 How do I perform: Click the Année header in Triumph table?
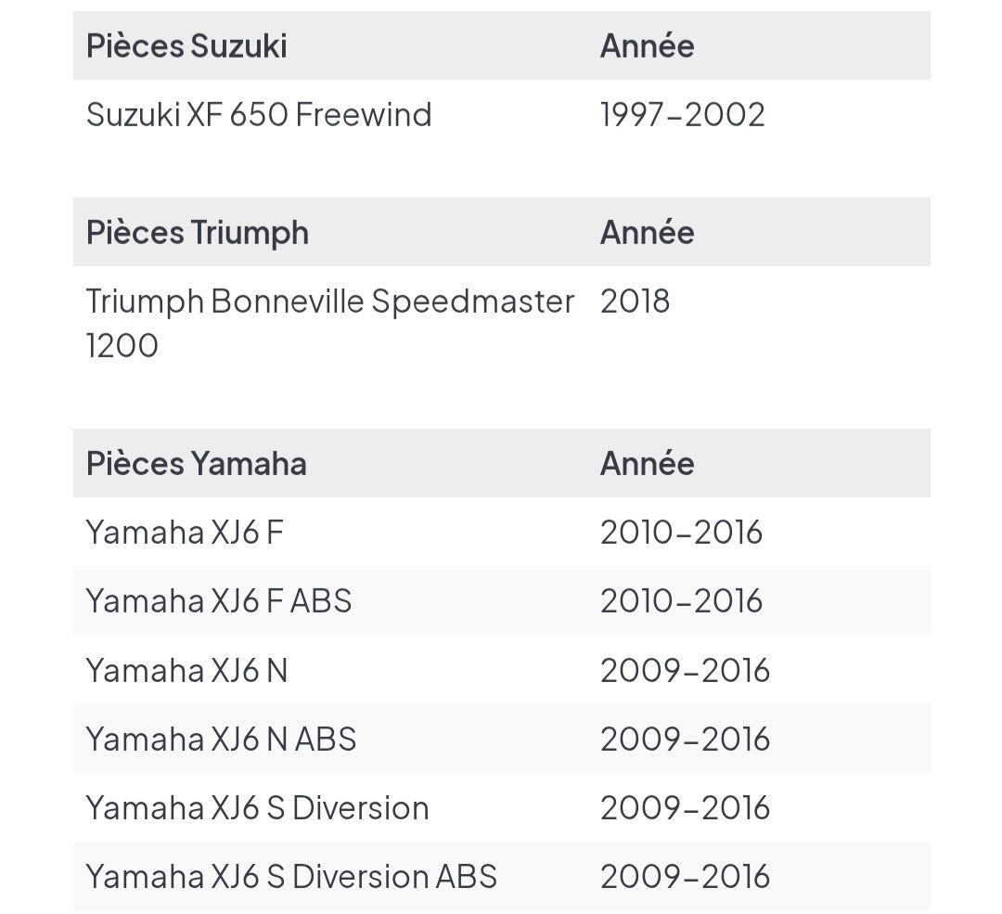[x=647, y=232]
